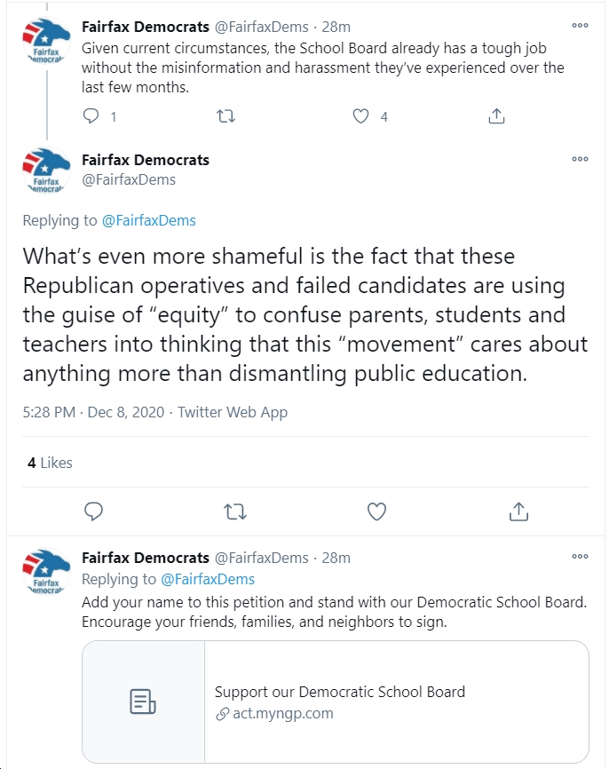The image size is (609, 769).
Task: Open the Fairfax Democrats avatar on the main tweet
Action: point(46,170)
